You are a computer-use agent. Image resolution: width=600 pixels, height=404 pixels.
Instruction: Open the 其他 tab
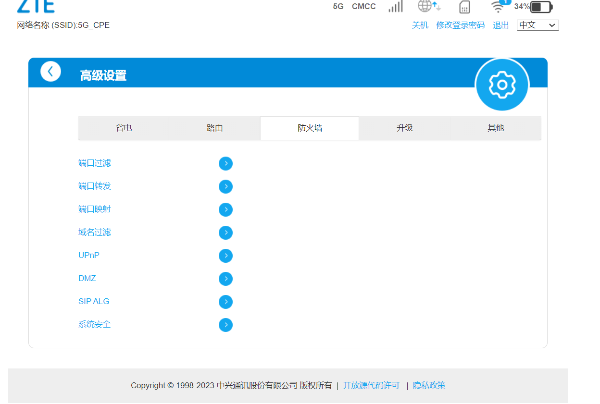tap(496, 128)
